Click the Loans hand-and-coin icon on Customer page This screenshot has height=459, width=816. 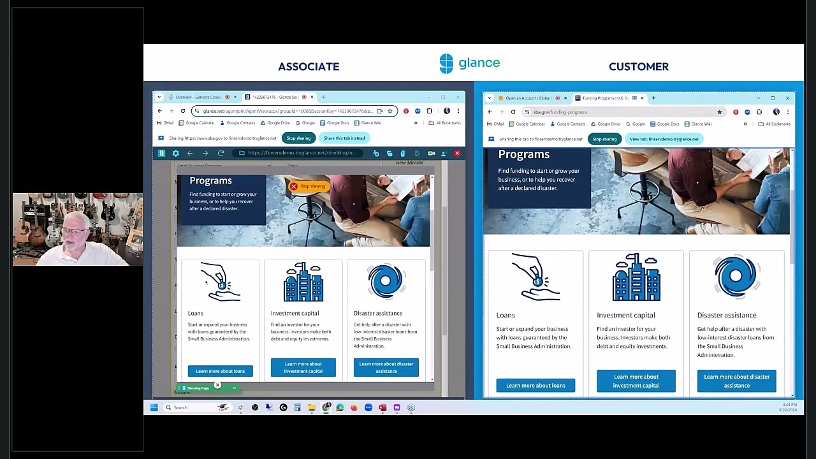(536, 277)
